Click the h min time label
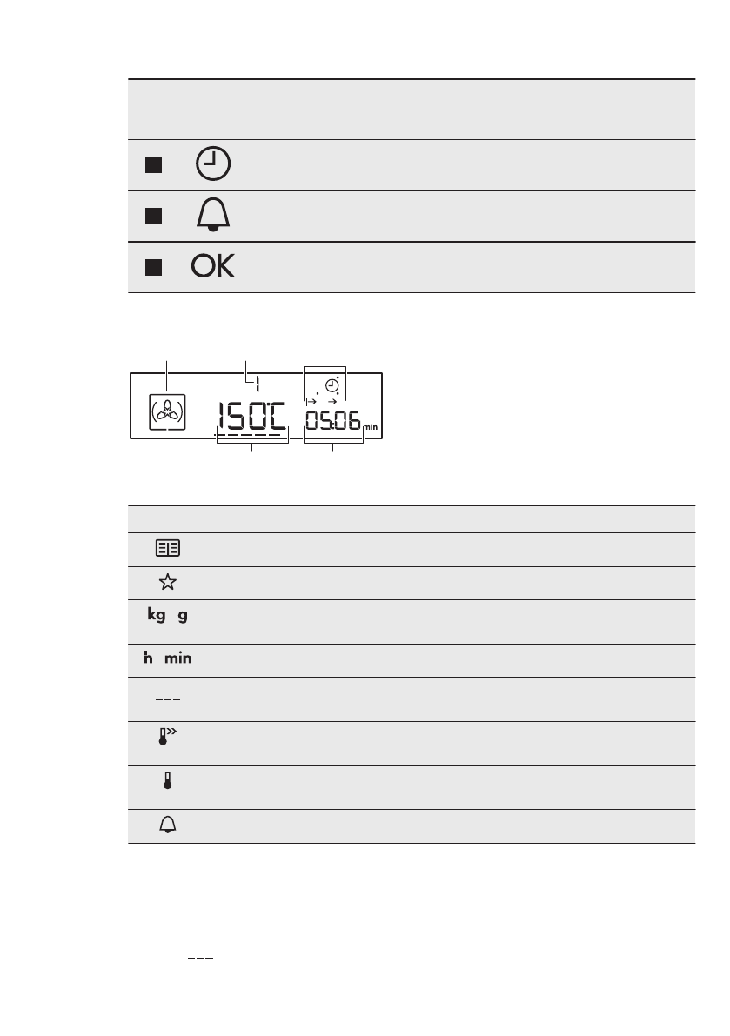The width and height of the screenshot is (730, 1036). click(x=166, y=660)
